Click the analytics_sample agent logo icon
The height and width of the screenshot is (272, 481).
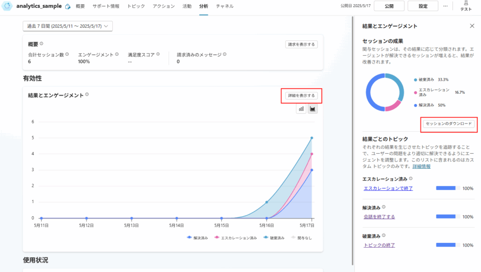click(7, 6)
